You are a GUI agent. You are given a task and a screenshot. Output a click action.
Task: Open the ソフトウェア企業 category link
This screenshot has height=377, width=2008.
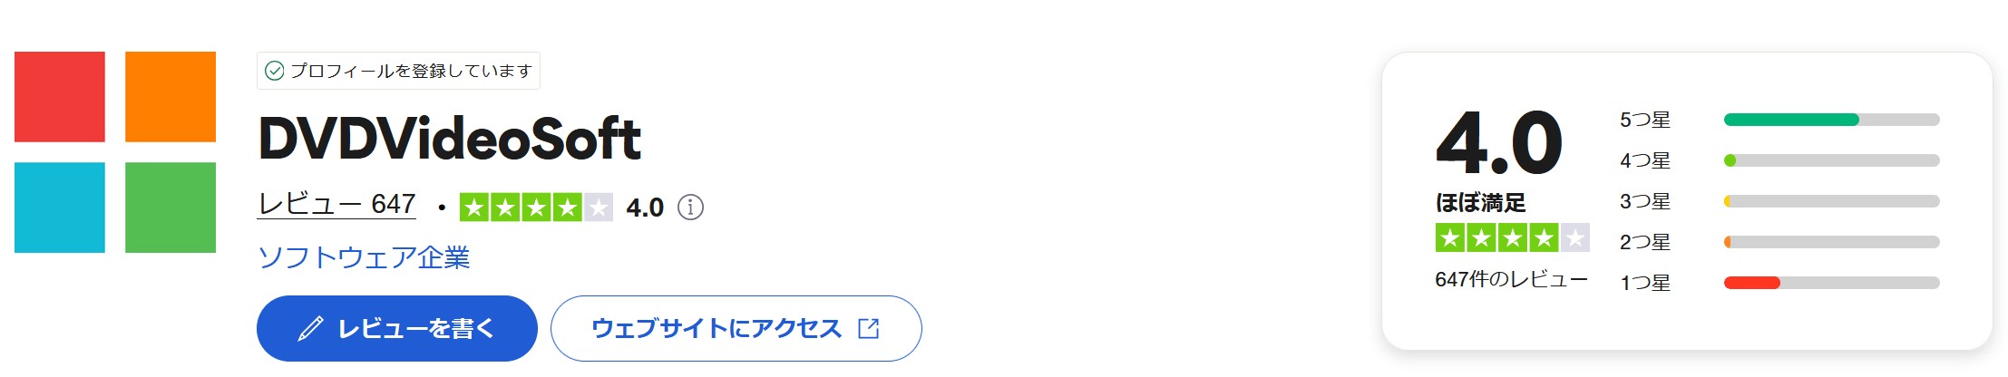(x=364, y=257)
